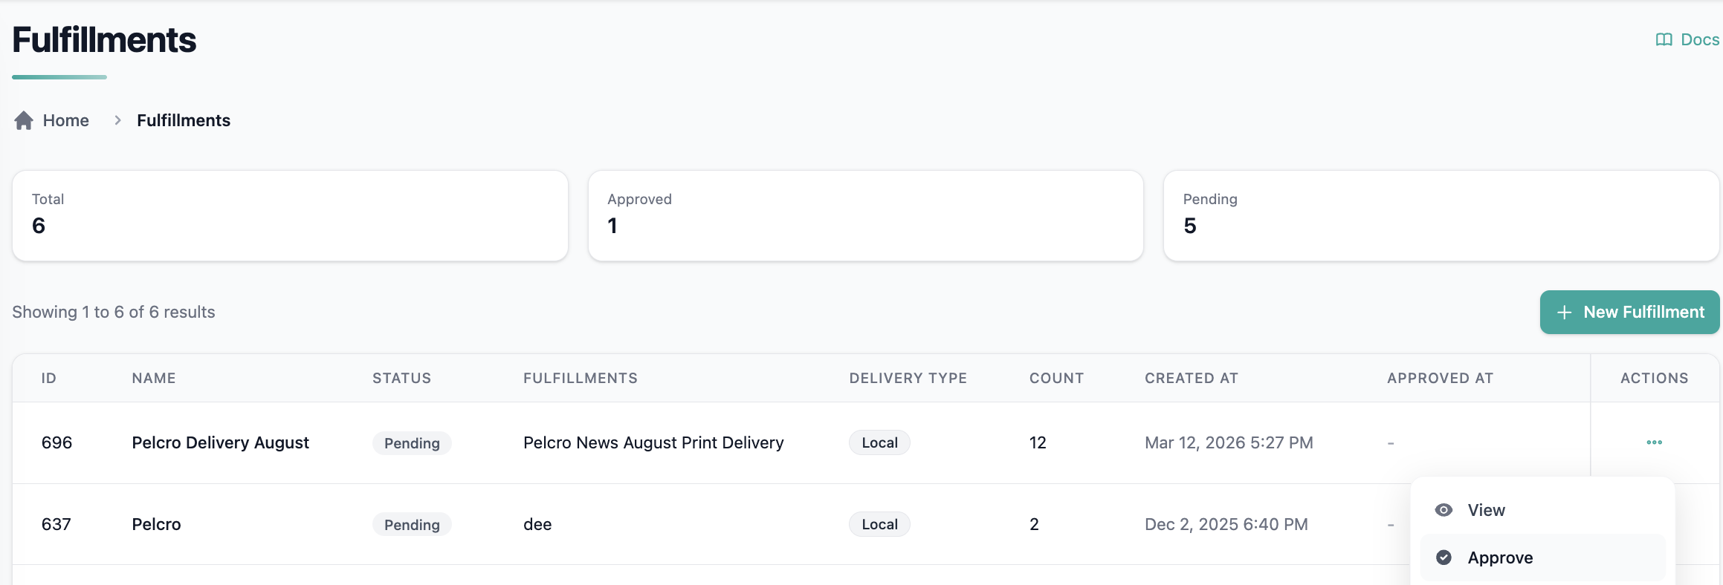1723x585 pixels.
Task: Click the New Fulfillment button
Action: tap(1629, 313)
